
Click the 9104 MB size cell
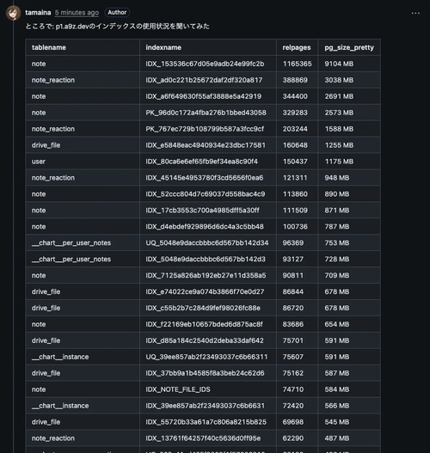click(349, 64)
